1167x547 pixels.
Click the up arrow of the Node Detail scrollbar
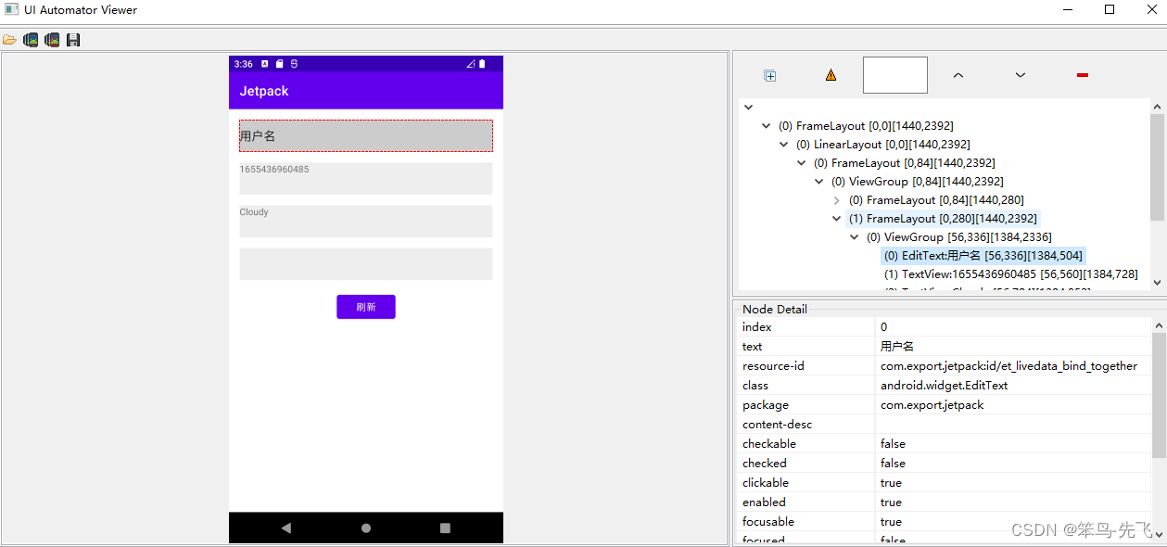point(1159,325)
